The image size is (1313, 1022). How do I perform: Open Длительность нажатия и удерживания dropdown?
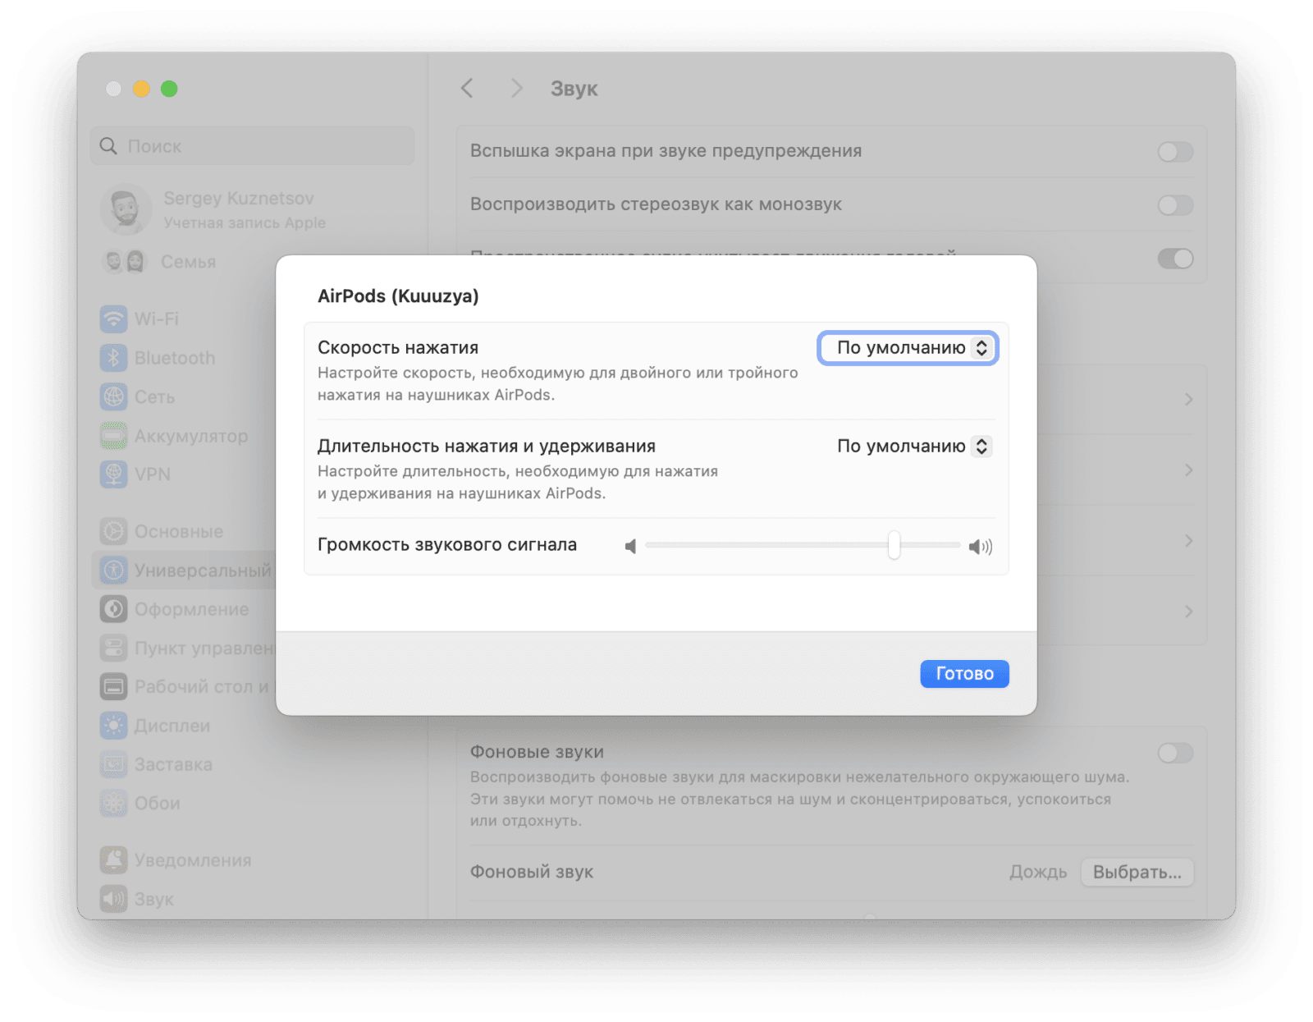click(x=913, y=447)
